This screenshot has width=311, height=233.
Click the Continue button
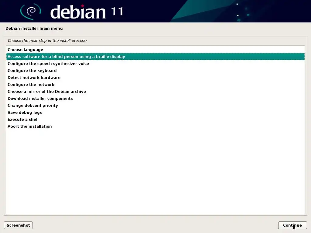click(x=292, y=225)
